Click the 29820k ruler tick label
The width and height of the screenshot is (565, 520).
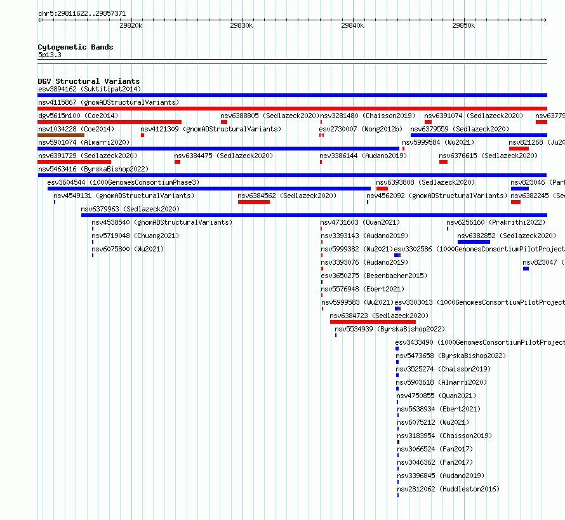pos(131,25)
